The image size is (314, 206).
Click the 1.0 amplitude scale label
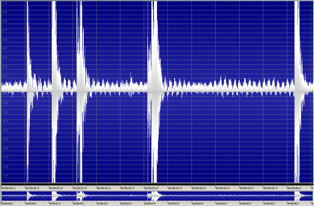click(5, 3)
